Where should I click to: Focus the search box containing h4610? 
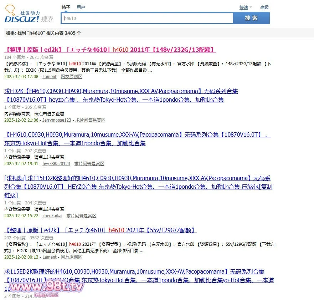click(x=147, y=18)
